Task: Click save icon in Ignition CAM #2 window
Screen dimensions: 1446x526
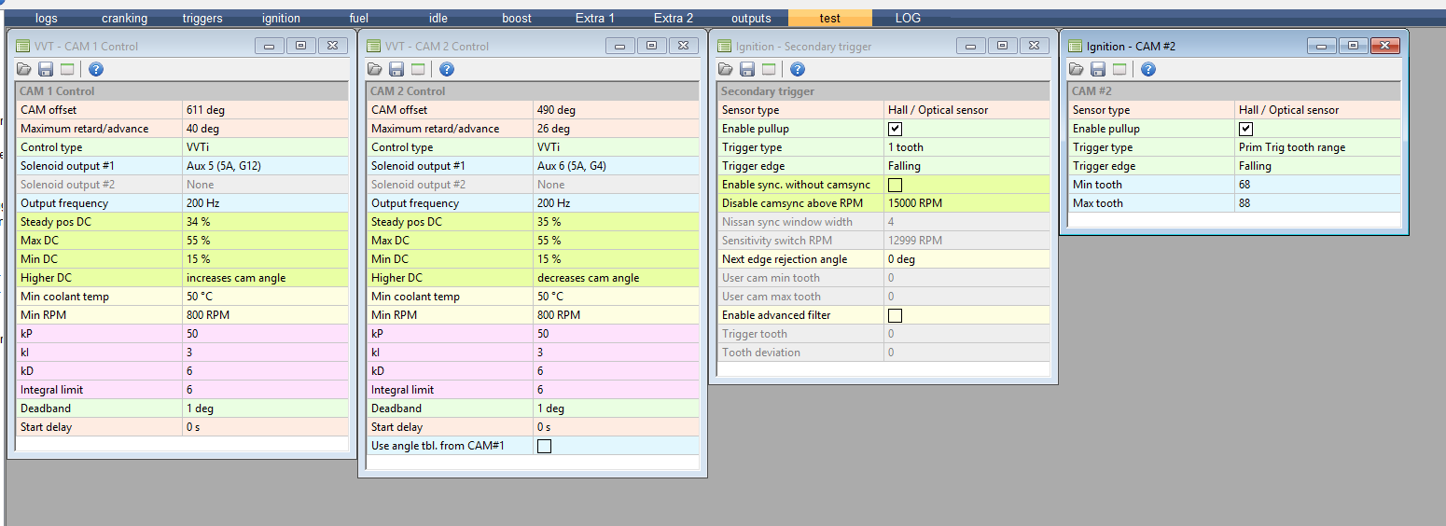Action: [x=1098, y=69]
